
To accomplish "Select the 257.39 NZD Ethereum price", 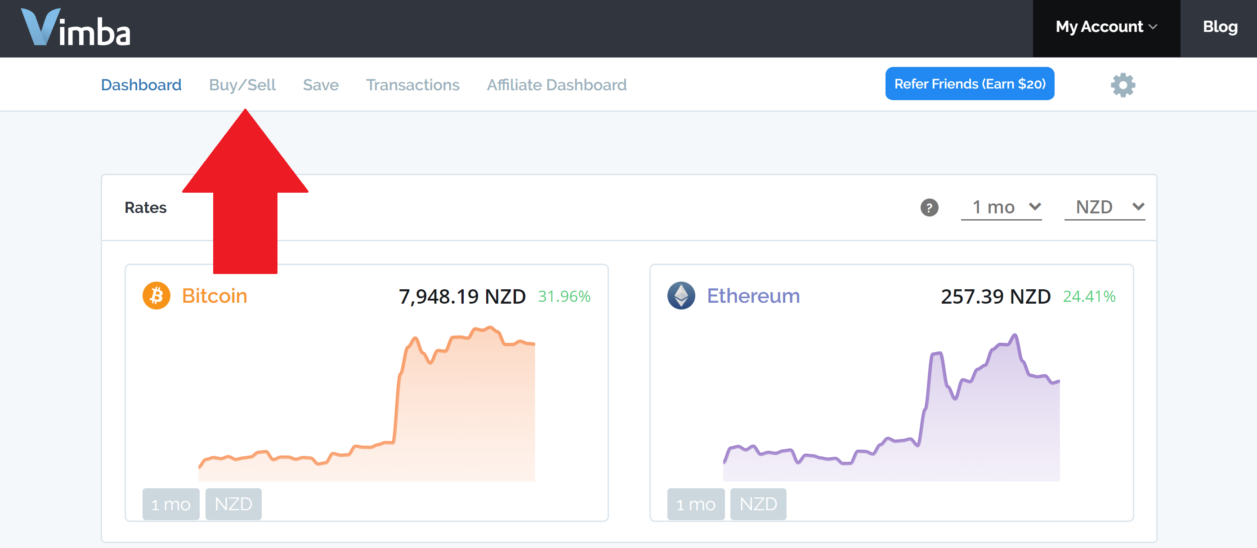I will [x=995, y=296].
